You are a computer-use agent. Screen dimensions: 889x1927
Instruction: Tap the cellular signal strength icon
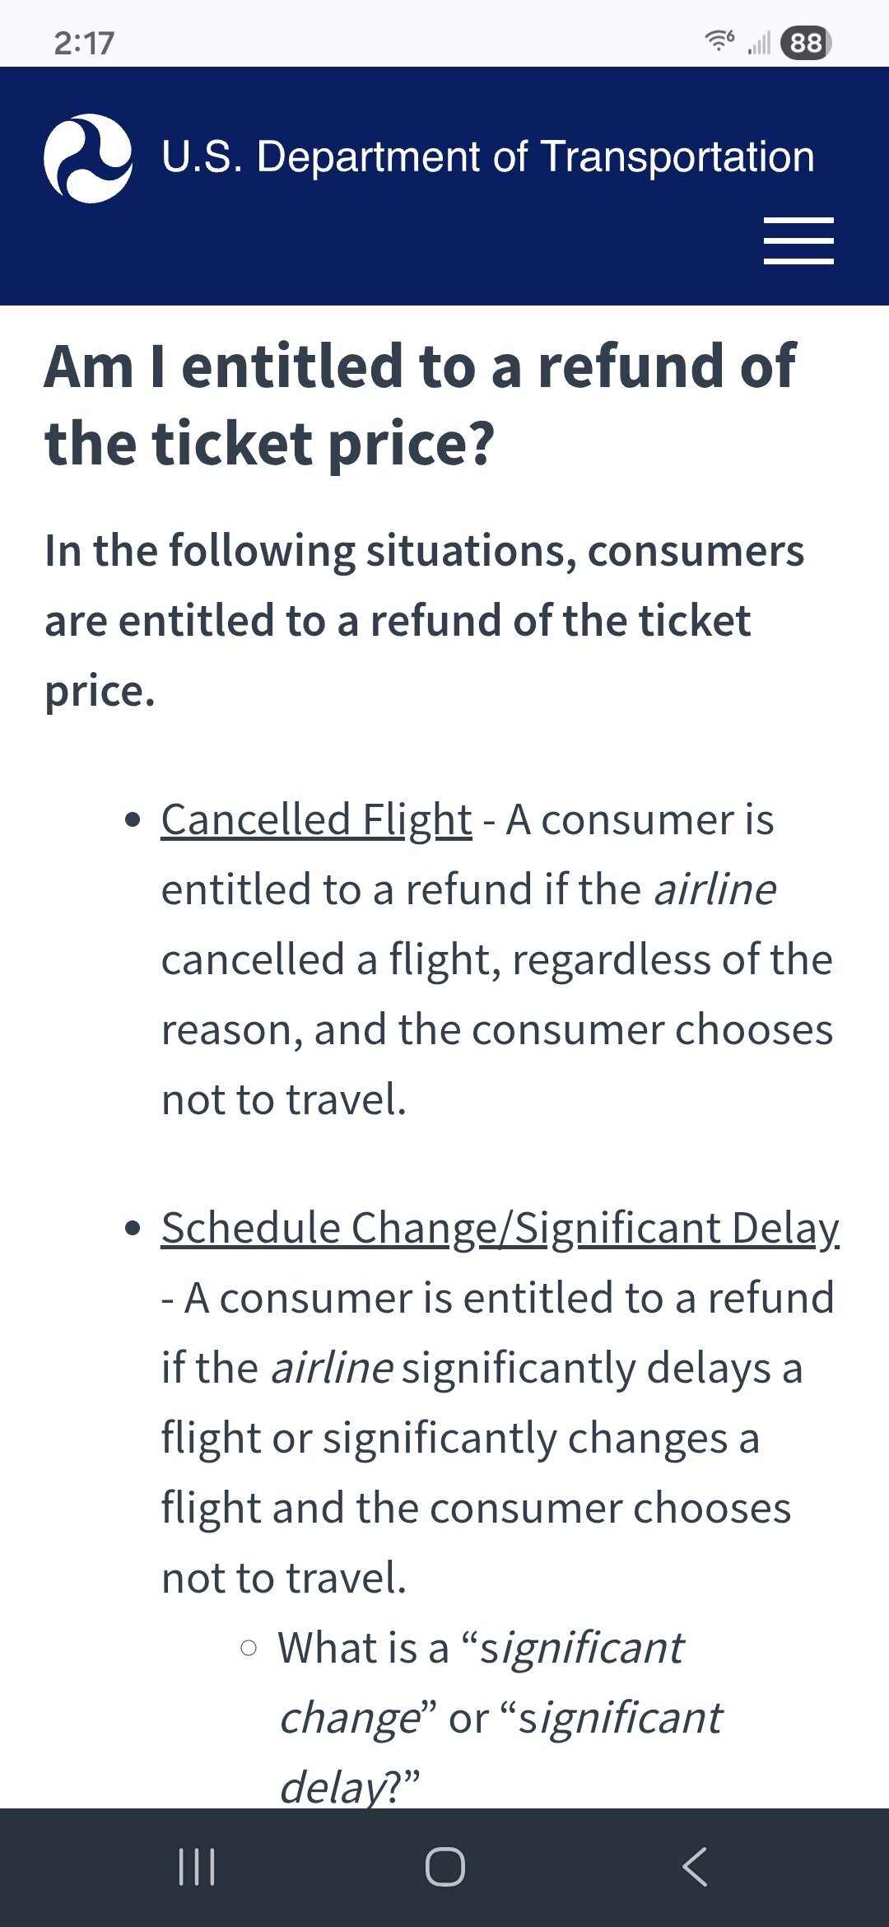click(759, 42)
